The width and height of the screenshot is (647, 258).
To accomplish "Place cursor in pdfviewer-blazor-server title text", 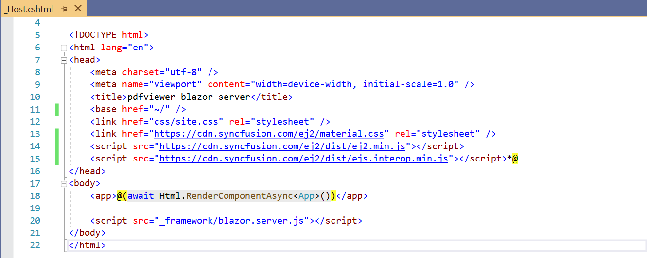I will [x=189, y=97].
